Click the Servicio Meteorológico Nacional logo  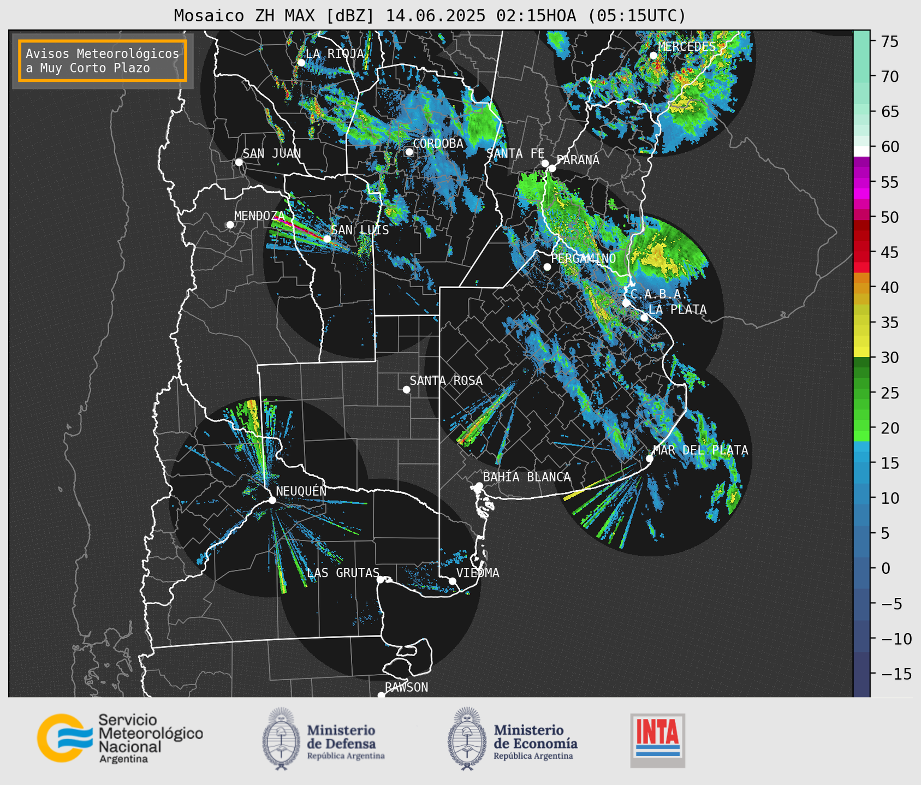click(x=120, y=738)
